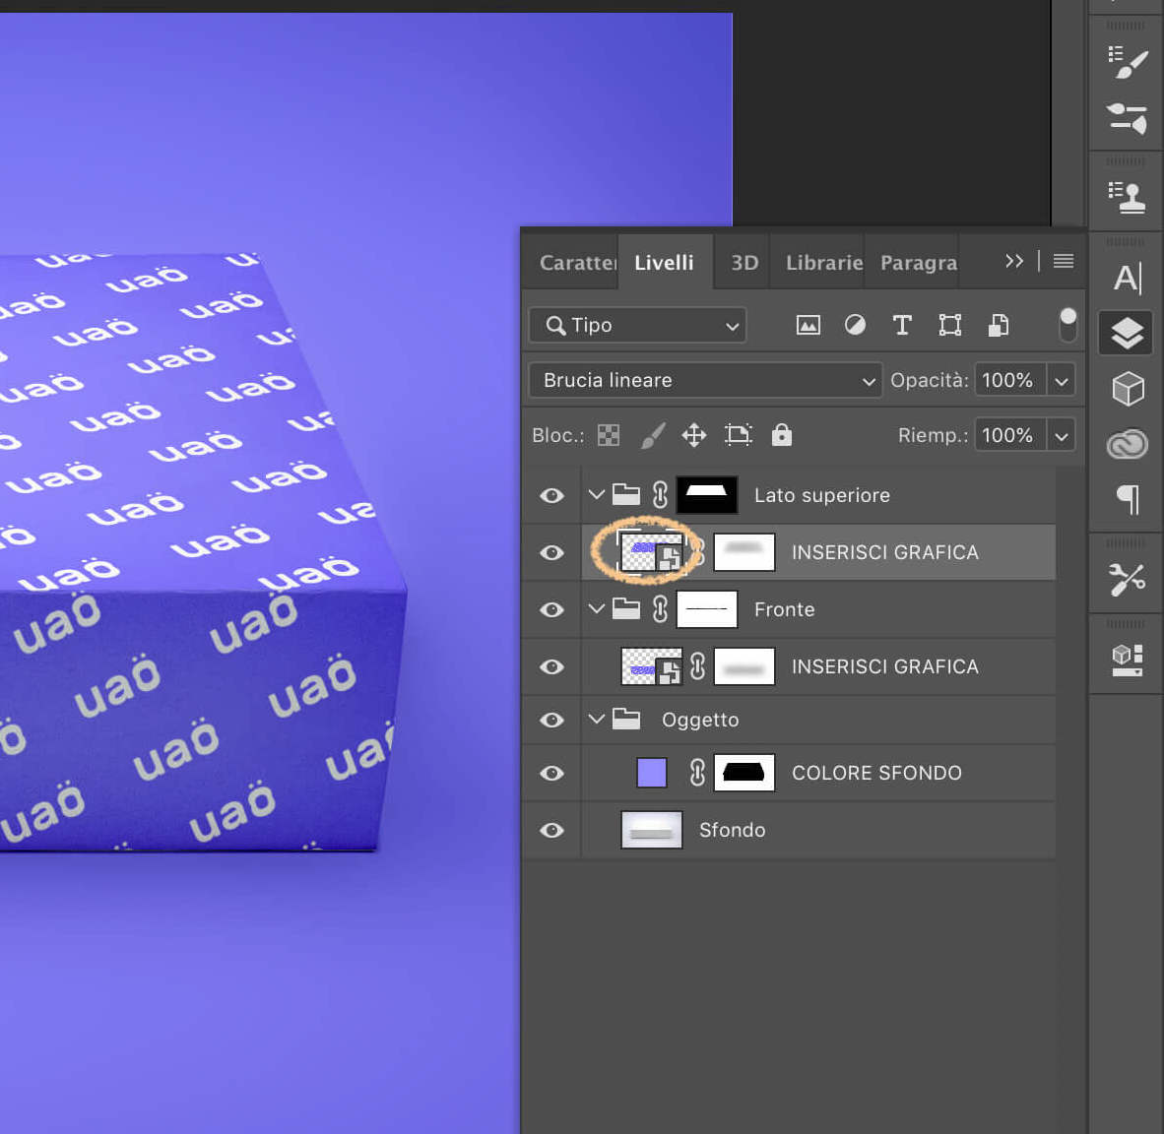Click the COLORE SFONDO color swatch
The width and height of the screenshot is (1164, 1134).
652,773
